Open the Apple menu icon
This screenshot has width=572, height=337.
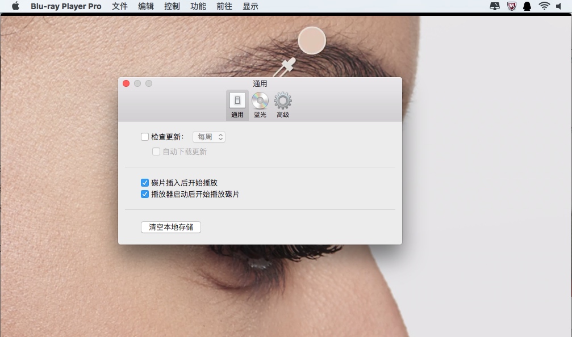pos(15,6)
